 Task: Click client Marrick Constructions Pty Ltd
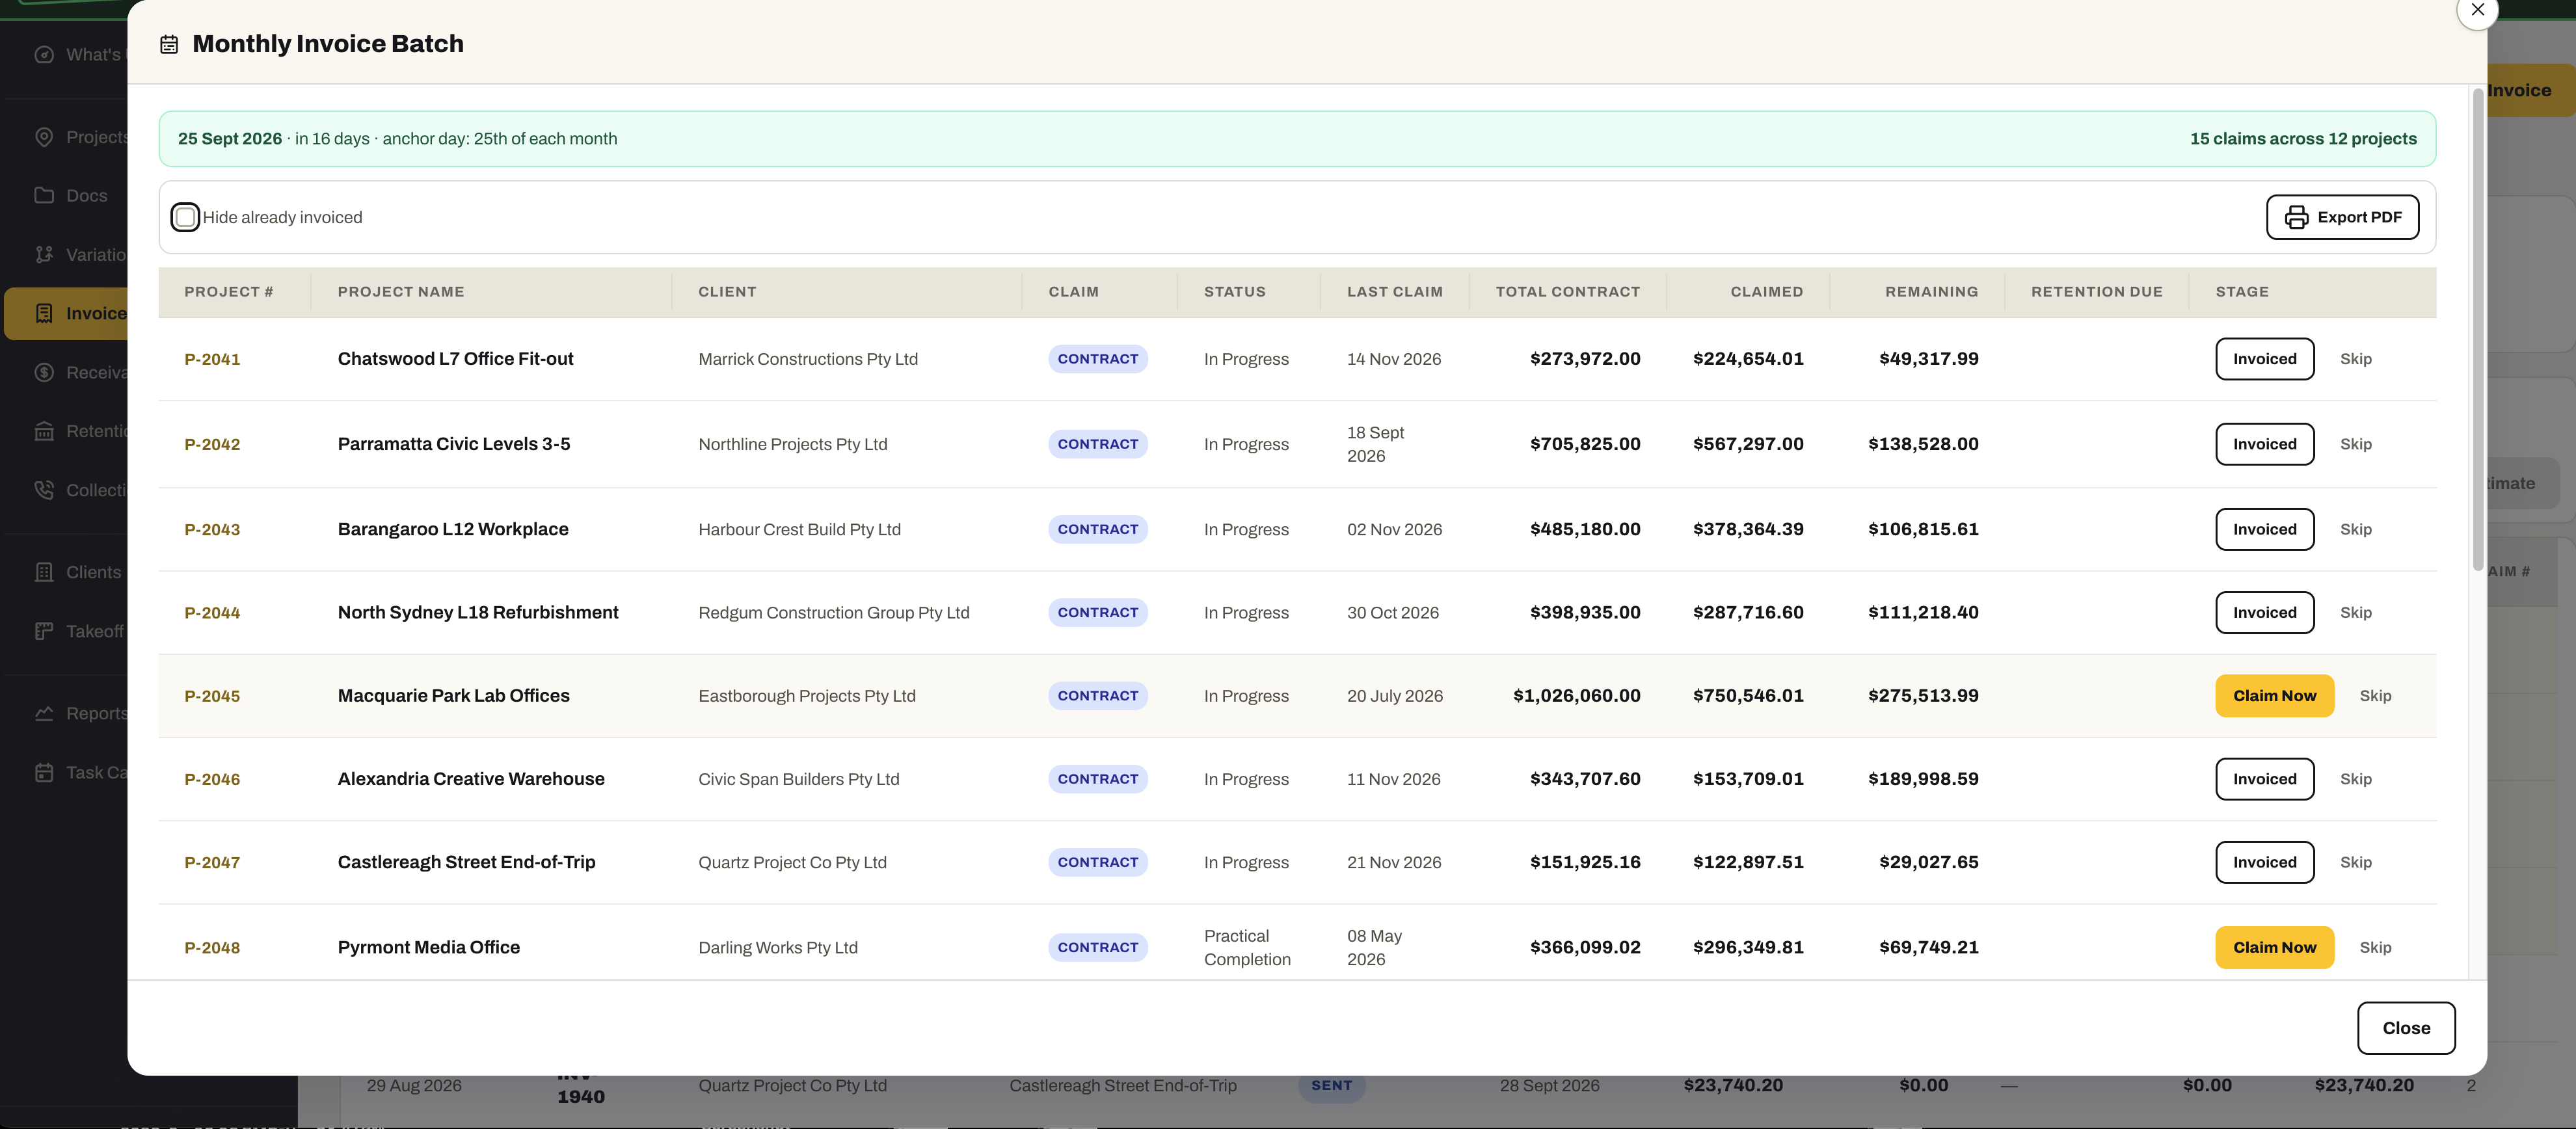pos(807,359)
